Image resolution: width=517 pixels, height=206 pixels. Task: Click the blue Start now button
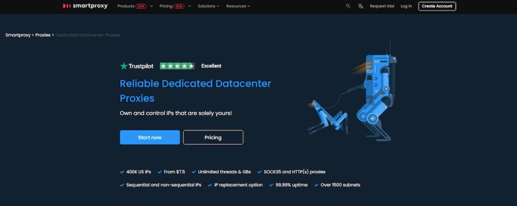click(x=149, y=137)
